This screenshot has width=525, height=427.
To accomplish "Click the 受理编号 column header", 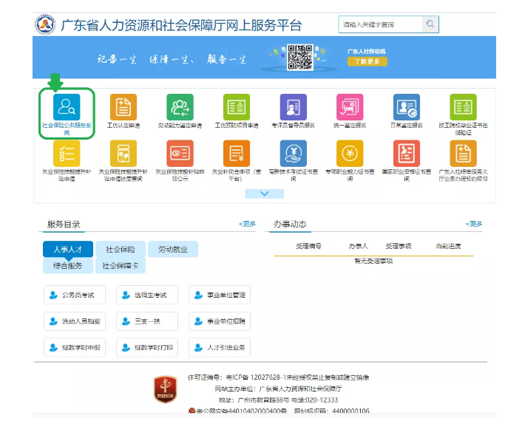I will (x=308, y=246).
